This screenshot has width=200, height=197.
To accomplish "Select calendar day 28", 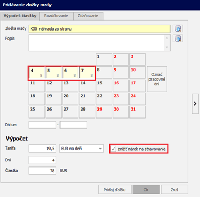I will click(87, 112).
